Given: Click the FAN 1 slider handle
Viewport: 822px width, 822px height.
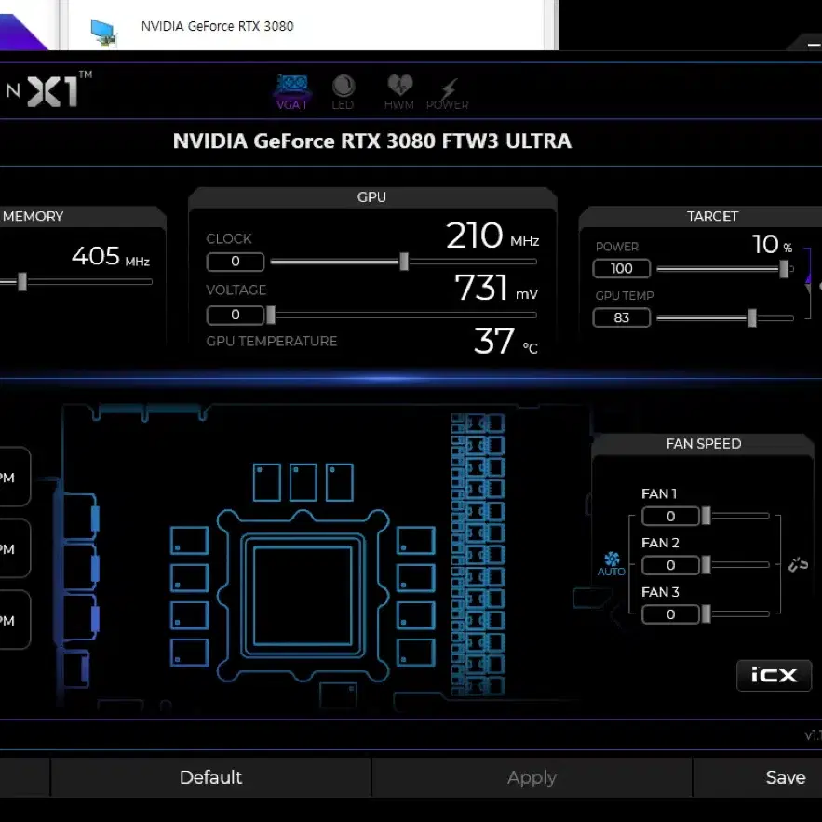Looking at the screenshot, I should point(707,516).
